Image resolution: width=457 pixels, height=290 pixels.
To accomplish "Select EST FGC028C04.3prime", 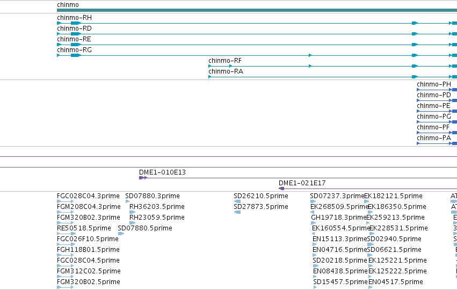I will (88, 196).
